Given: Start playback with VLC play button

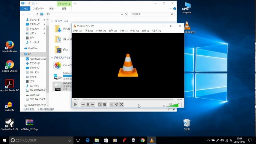Looking at the screenshot, I should pyautogui.click(x=75, y=104).
